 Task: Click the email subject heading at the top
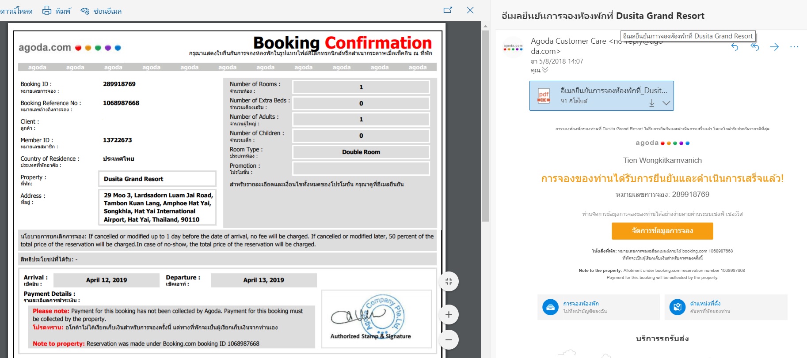603,16
